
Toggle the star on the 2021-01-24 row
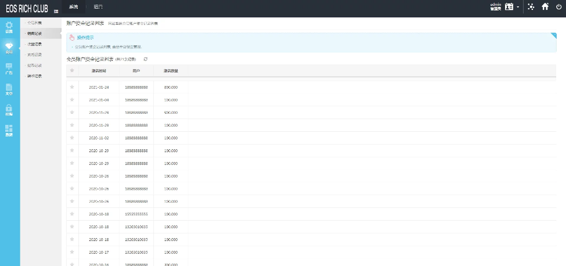72,87
